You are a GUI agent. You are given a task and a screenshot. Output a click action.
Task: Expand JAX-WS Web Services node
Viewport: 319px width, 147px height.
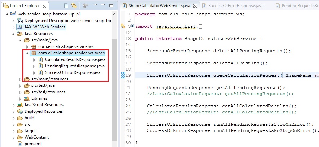click(x=13, y=27)
